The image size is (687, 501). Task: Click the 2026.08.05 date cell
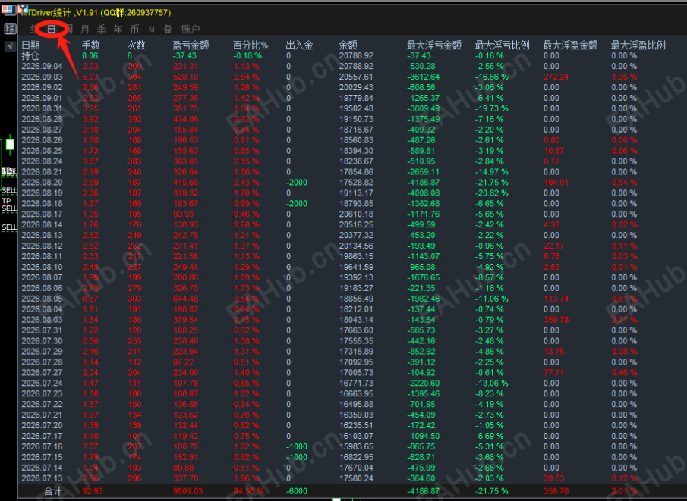pyautogui.click(x=42, y=299)
